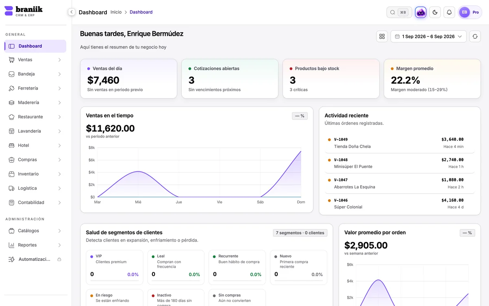Open the 1 Sep 2026 date range picker

click(x=428, y=36)
